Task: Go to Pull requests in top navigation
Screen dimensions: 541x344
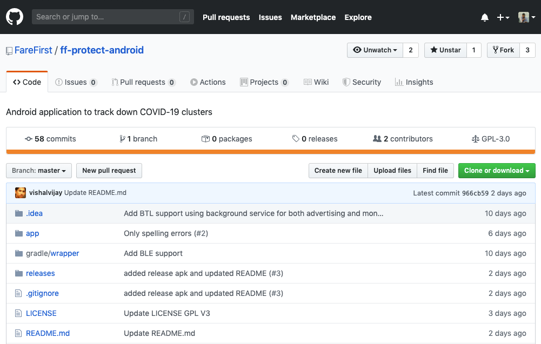Action: 226,17
